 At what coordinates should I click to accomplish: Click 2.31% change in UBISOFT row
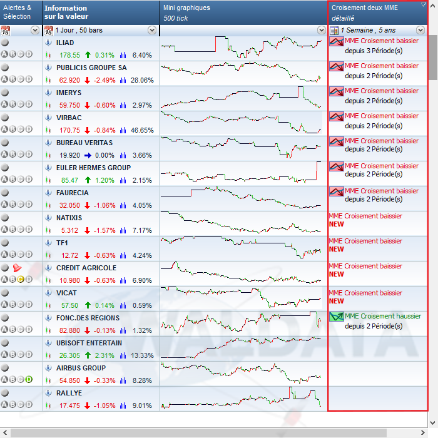tap(104, 355)
